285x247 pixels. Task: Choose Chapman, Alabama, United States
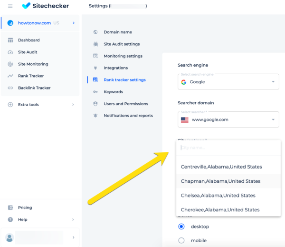pyautogui.click(x=228, y=181)
